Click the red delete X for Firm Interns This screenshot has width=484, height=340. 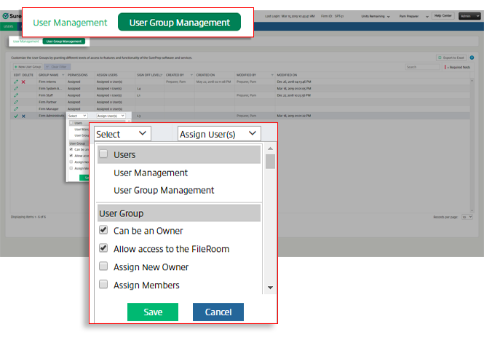tap(23, 82)
